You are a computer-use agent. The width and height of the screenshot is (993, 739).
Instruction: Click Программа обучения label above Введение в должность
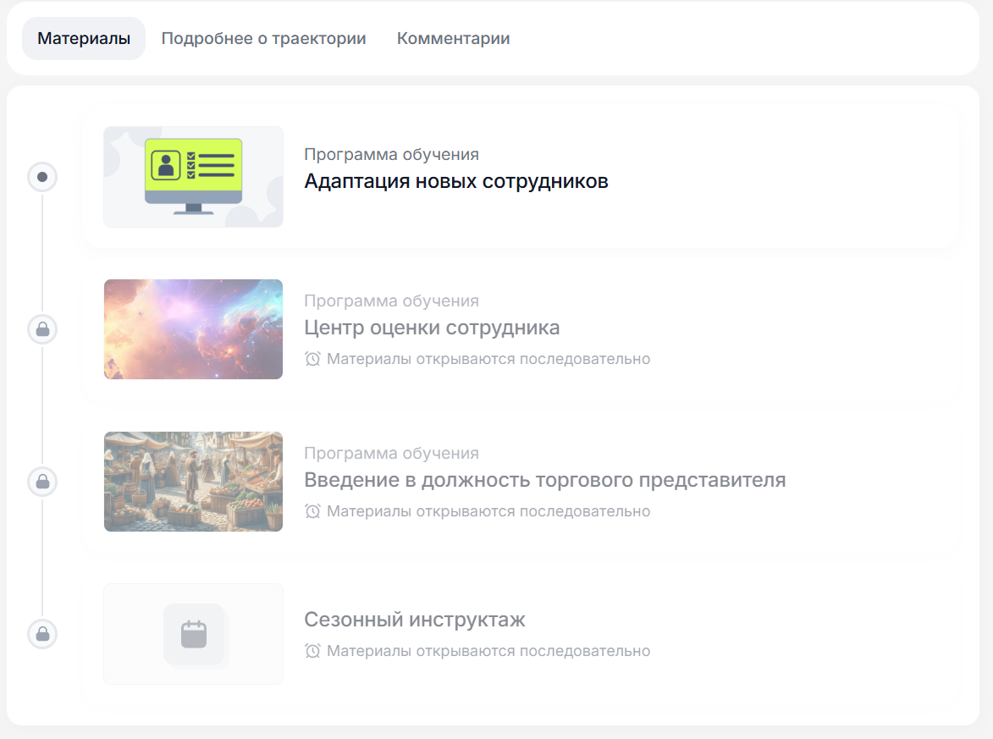click(x=391, y=454)
